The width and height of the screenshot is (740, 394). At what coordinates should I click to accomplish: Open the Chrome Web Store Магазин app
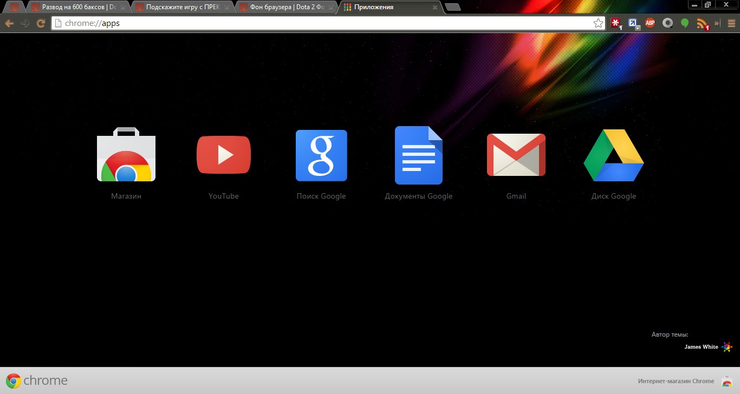tap(126, 157)
